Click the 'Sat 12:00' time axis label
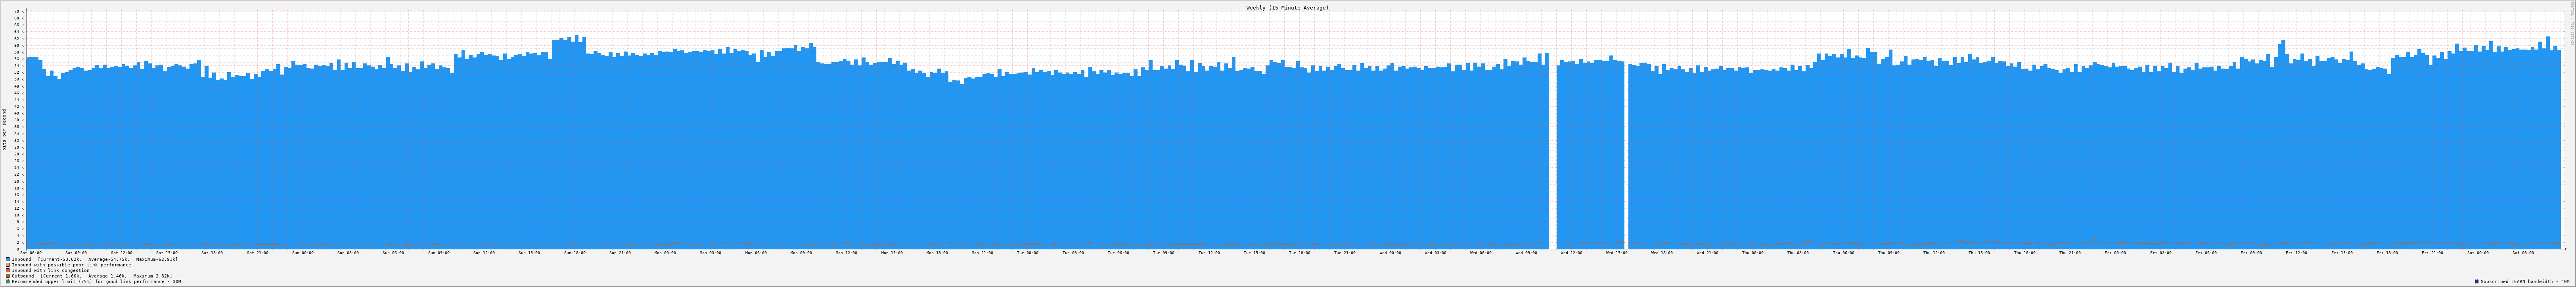Viewport: 2576px width, 287px height. pos(122,253)
